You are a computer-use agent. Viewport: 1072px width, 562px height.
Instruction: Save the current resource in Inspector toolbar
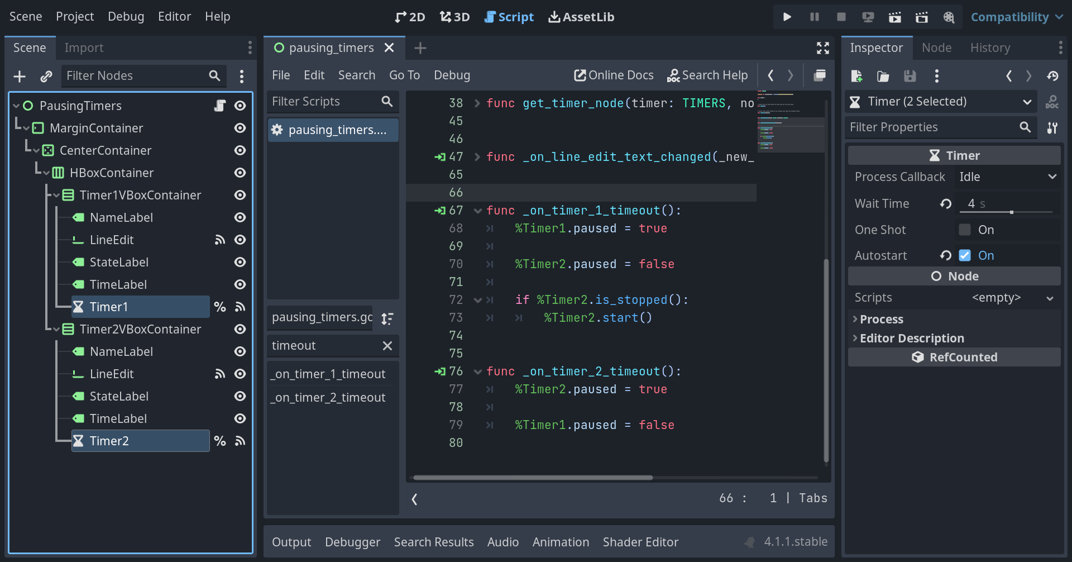910,75
